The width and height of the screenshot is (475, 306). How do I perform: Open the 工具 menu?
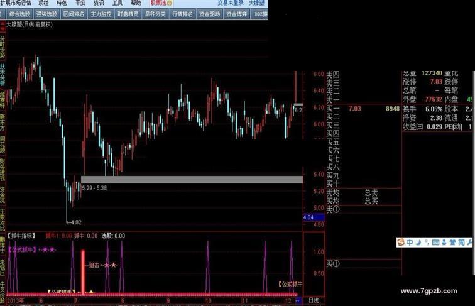[117, 3]
